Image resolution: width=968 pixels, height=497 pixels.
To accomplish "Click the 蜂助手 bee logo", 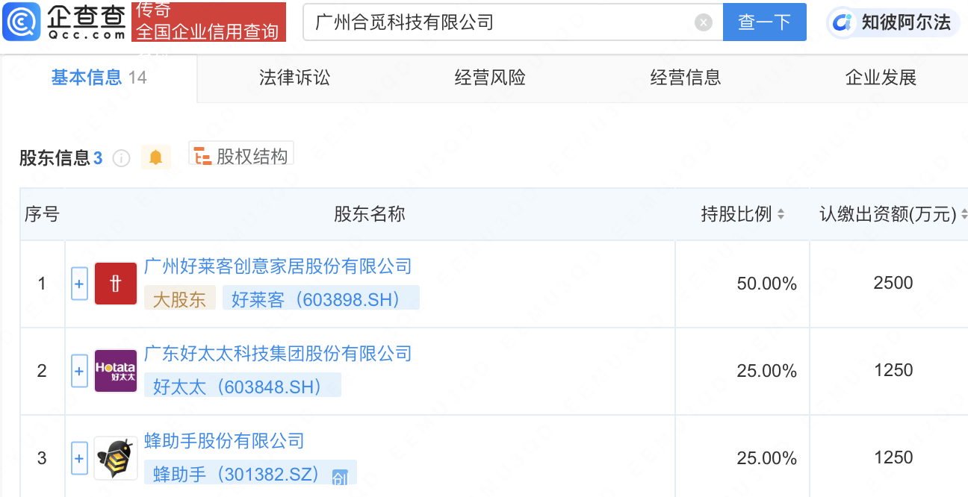I will click(x=116, y=458).
